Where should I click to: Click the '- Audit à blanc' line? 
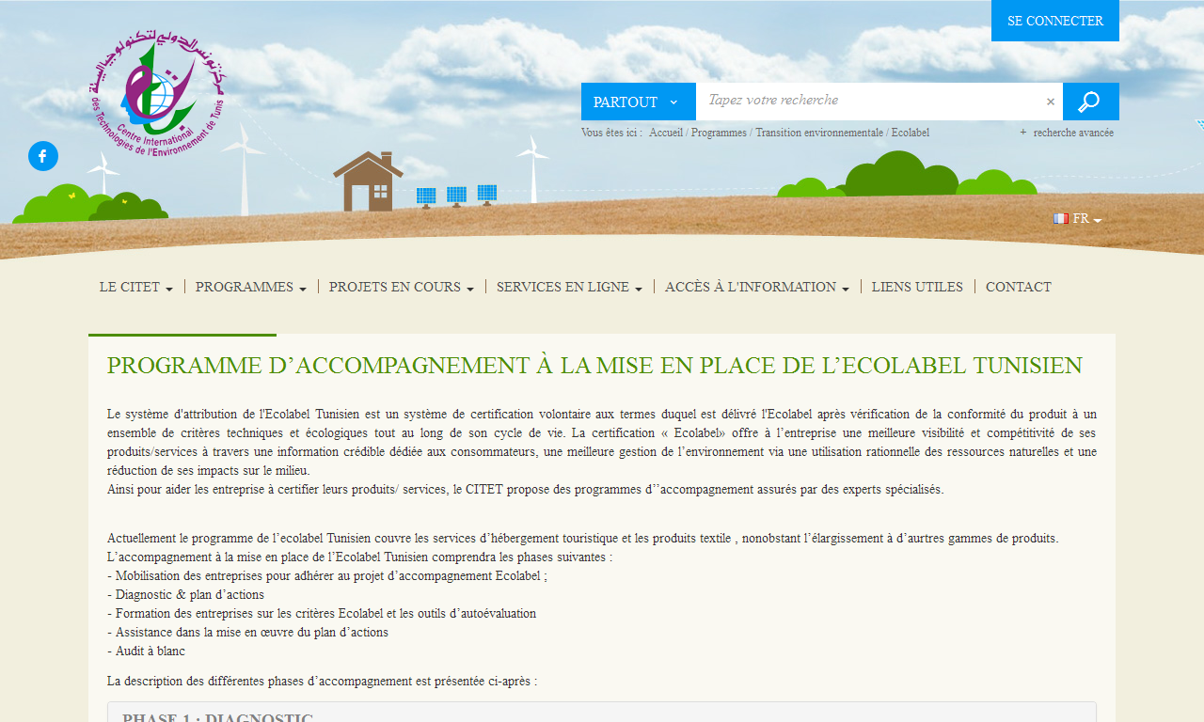click(x=147, y=651)
